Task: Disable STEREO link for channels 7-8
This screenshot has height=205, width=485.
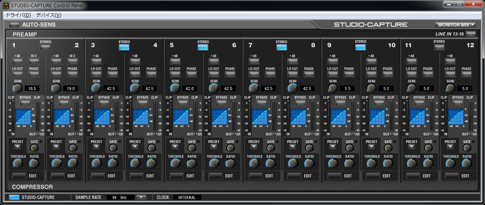Action: (282, 47)
